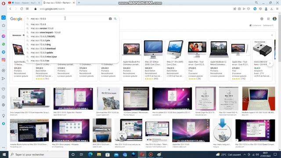
Task: Open Bandicam recorder in the taskbar
Action: click(151, 154)
